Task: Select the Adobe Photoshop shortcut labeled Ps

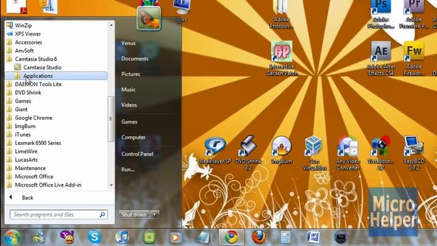Action: 381,14
